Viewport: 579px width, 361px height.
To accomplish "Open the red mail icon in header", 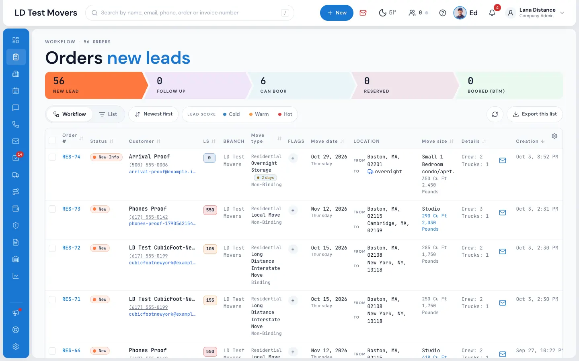I will (363, 13).
